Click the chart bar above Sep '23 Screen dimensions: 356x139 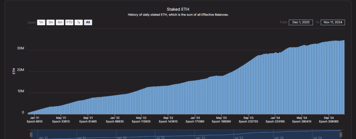248,90
